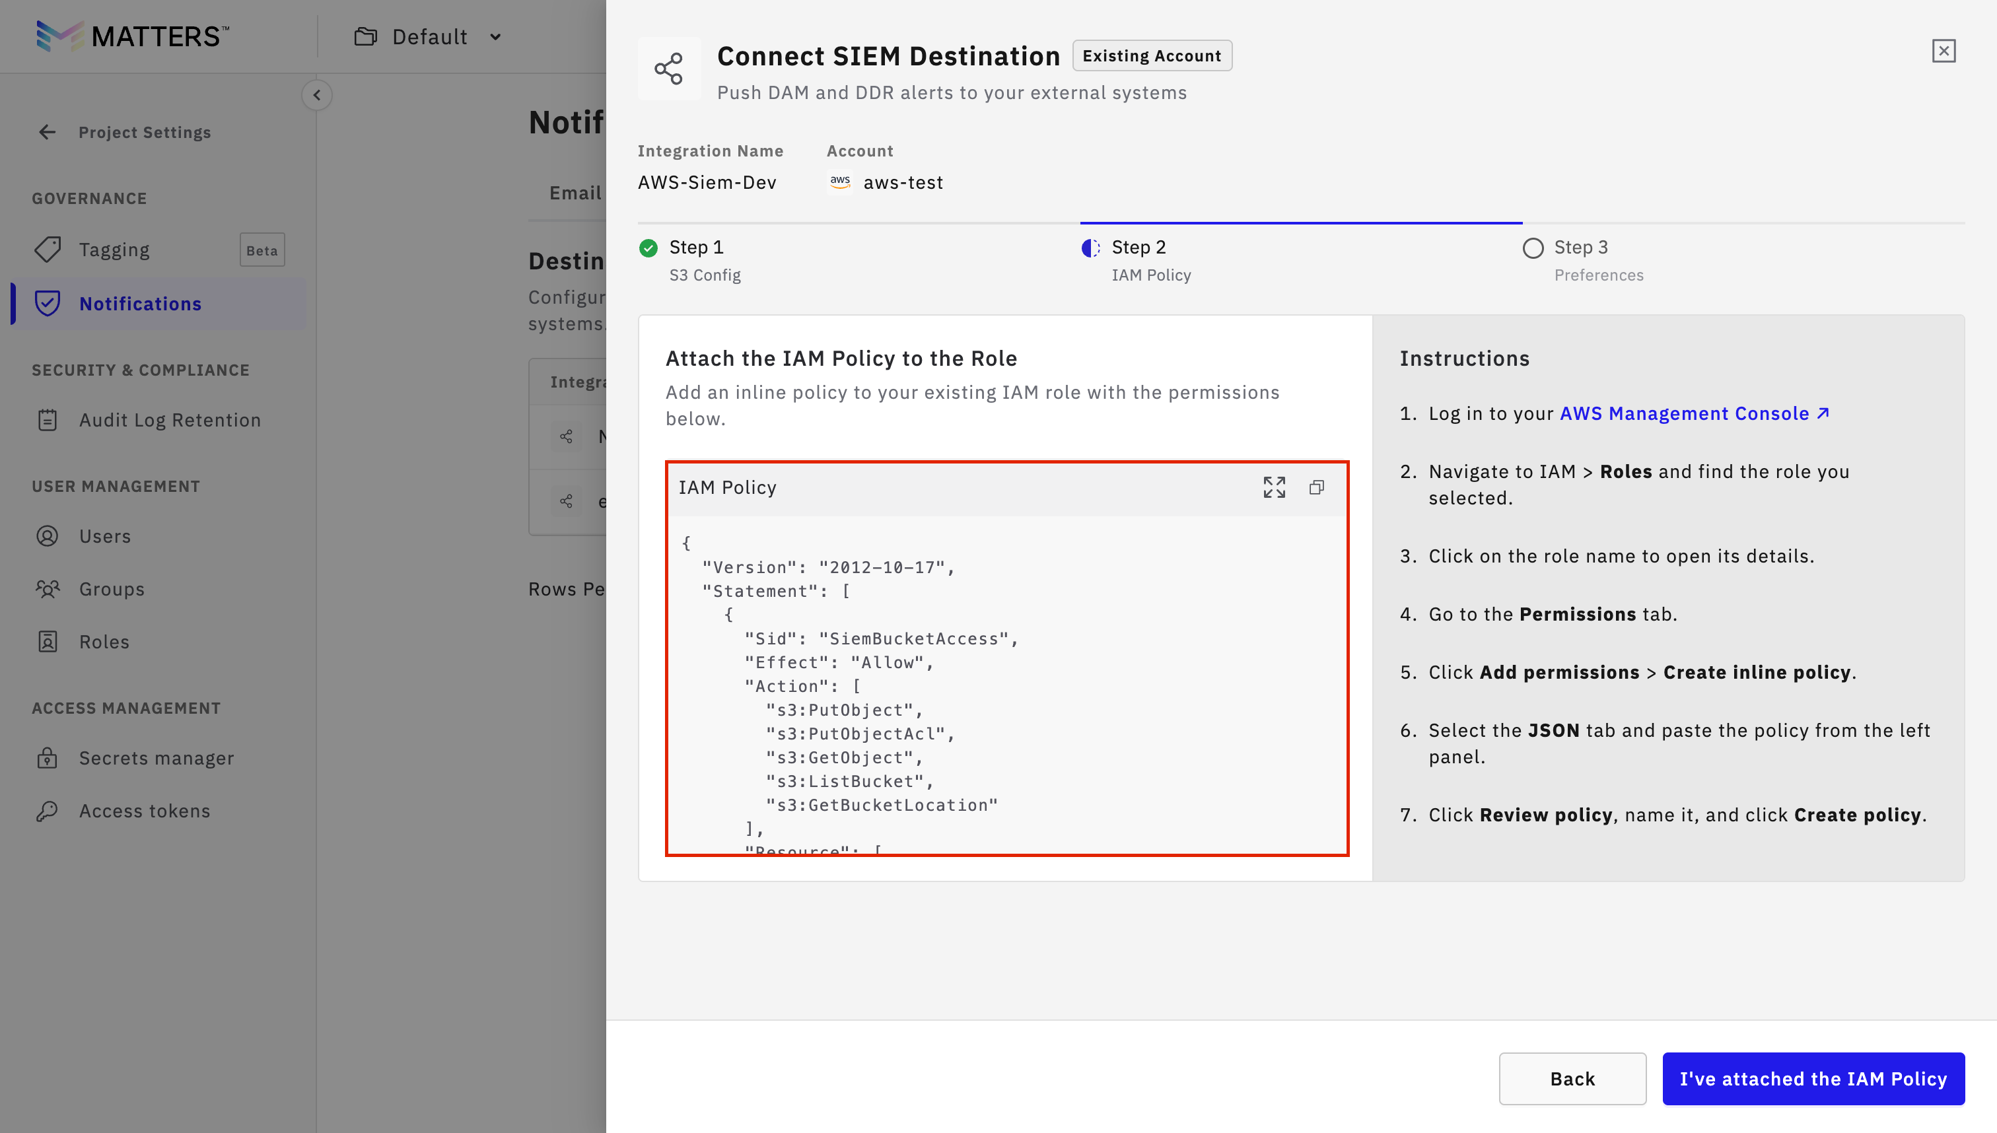
Task: Open the Users sidebar item
Action: point(105,536)
